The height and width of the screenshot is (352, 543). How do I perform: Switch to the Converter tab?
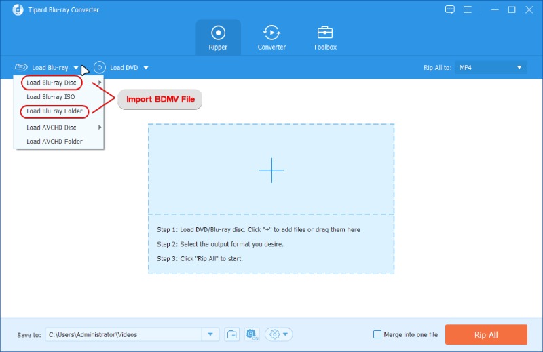271,37
